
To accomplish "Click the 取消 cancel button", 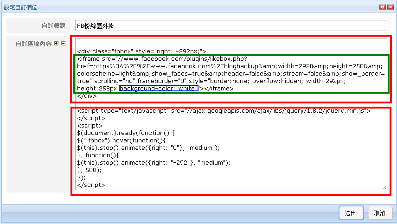I will 380,213.
